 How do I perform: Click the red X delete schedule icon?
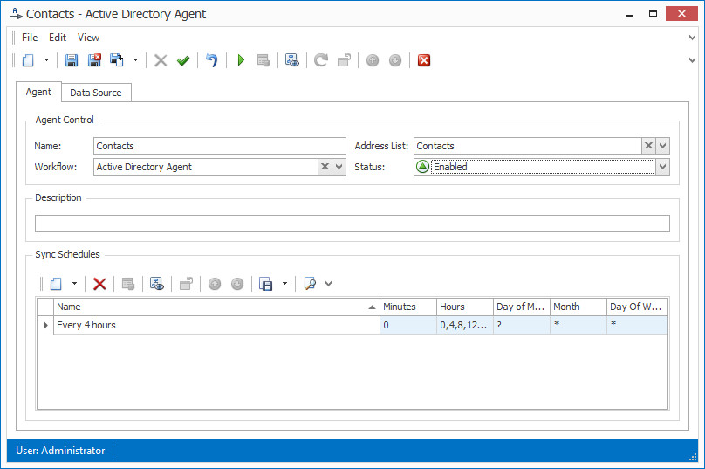[x=99, y=284]
